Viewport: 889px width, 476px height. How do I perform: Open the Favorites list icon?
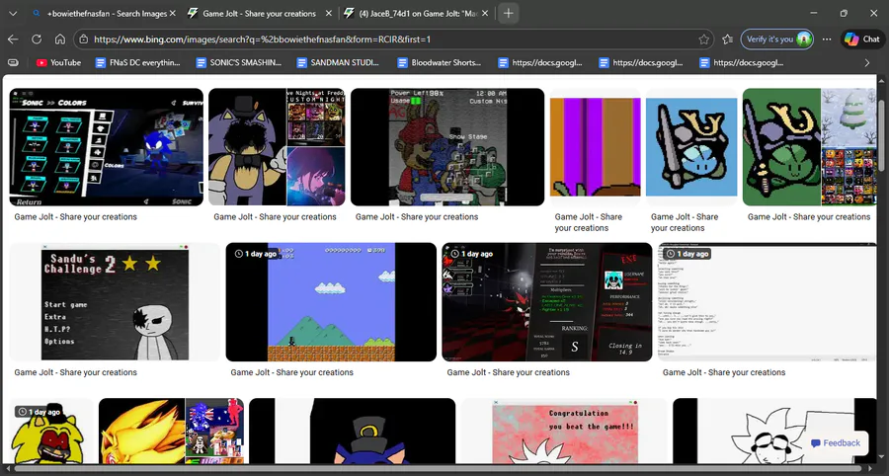[728, 40]
